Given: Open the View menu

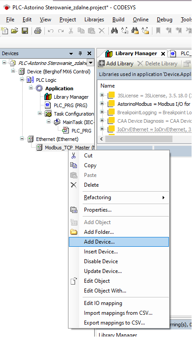Looking at the screenshot, I should [x=45, y=20].
